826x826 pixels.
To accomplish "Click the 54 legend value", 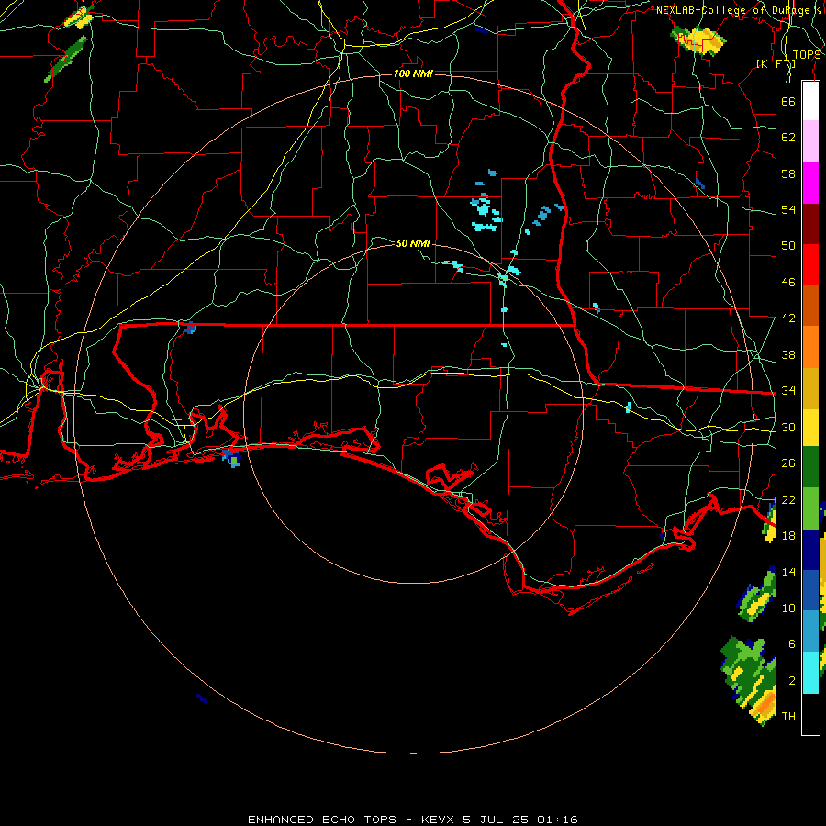I will coord(788,209).
